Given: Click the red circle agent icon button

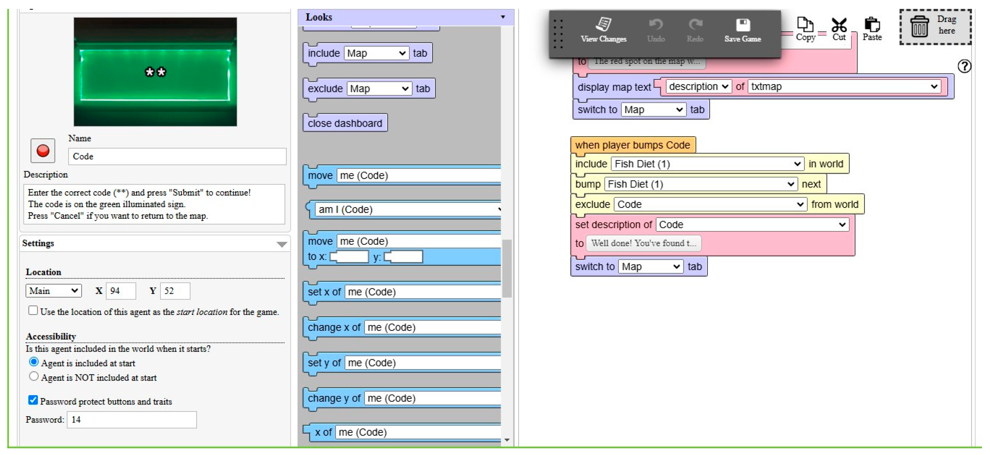Looking at the screenshot, I should coord(43,150).
